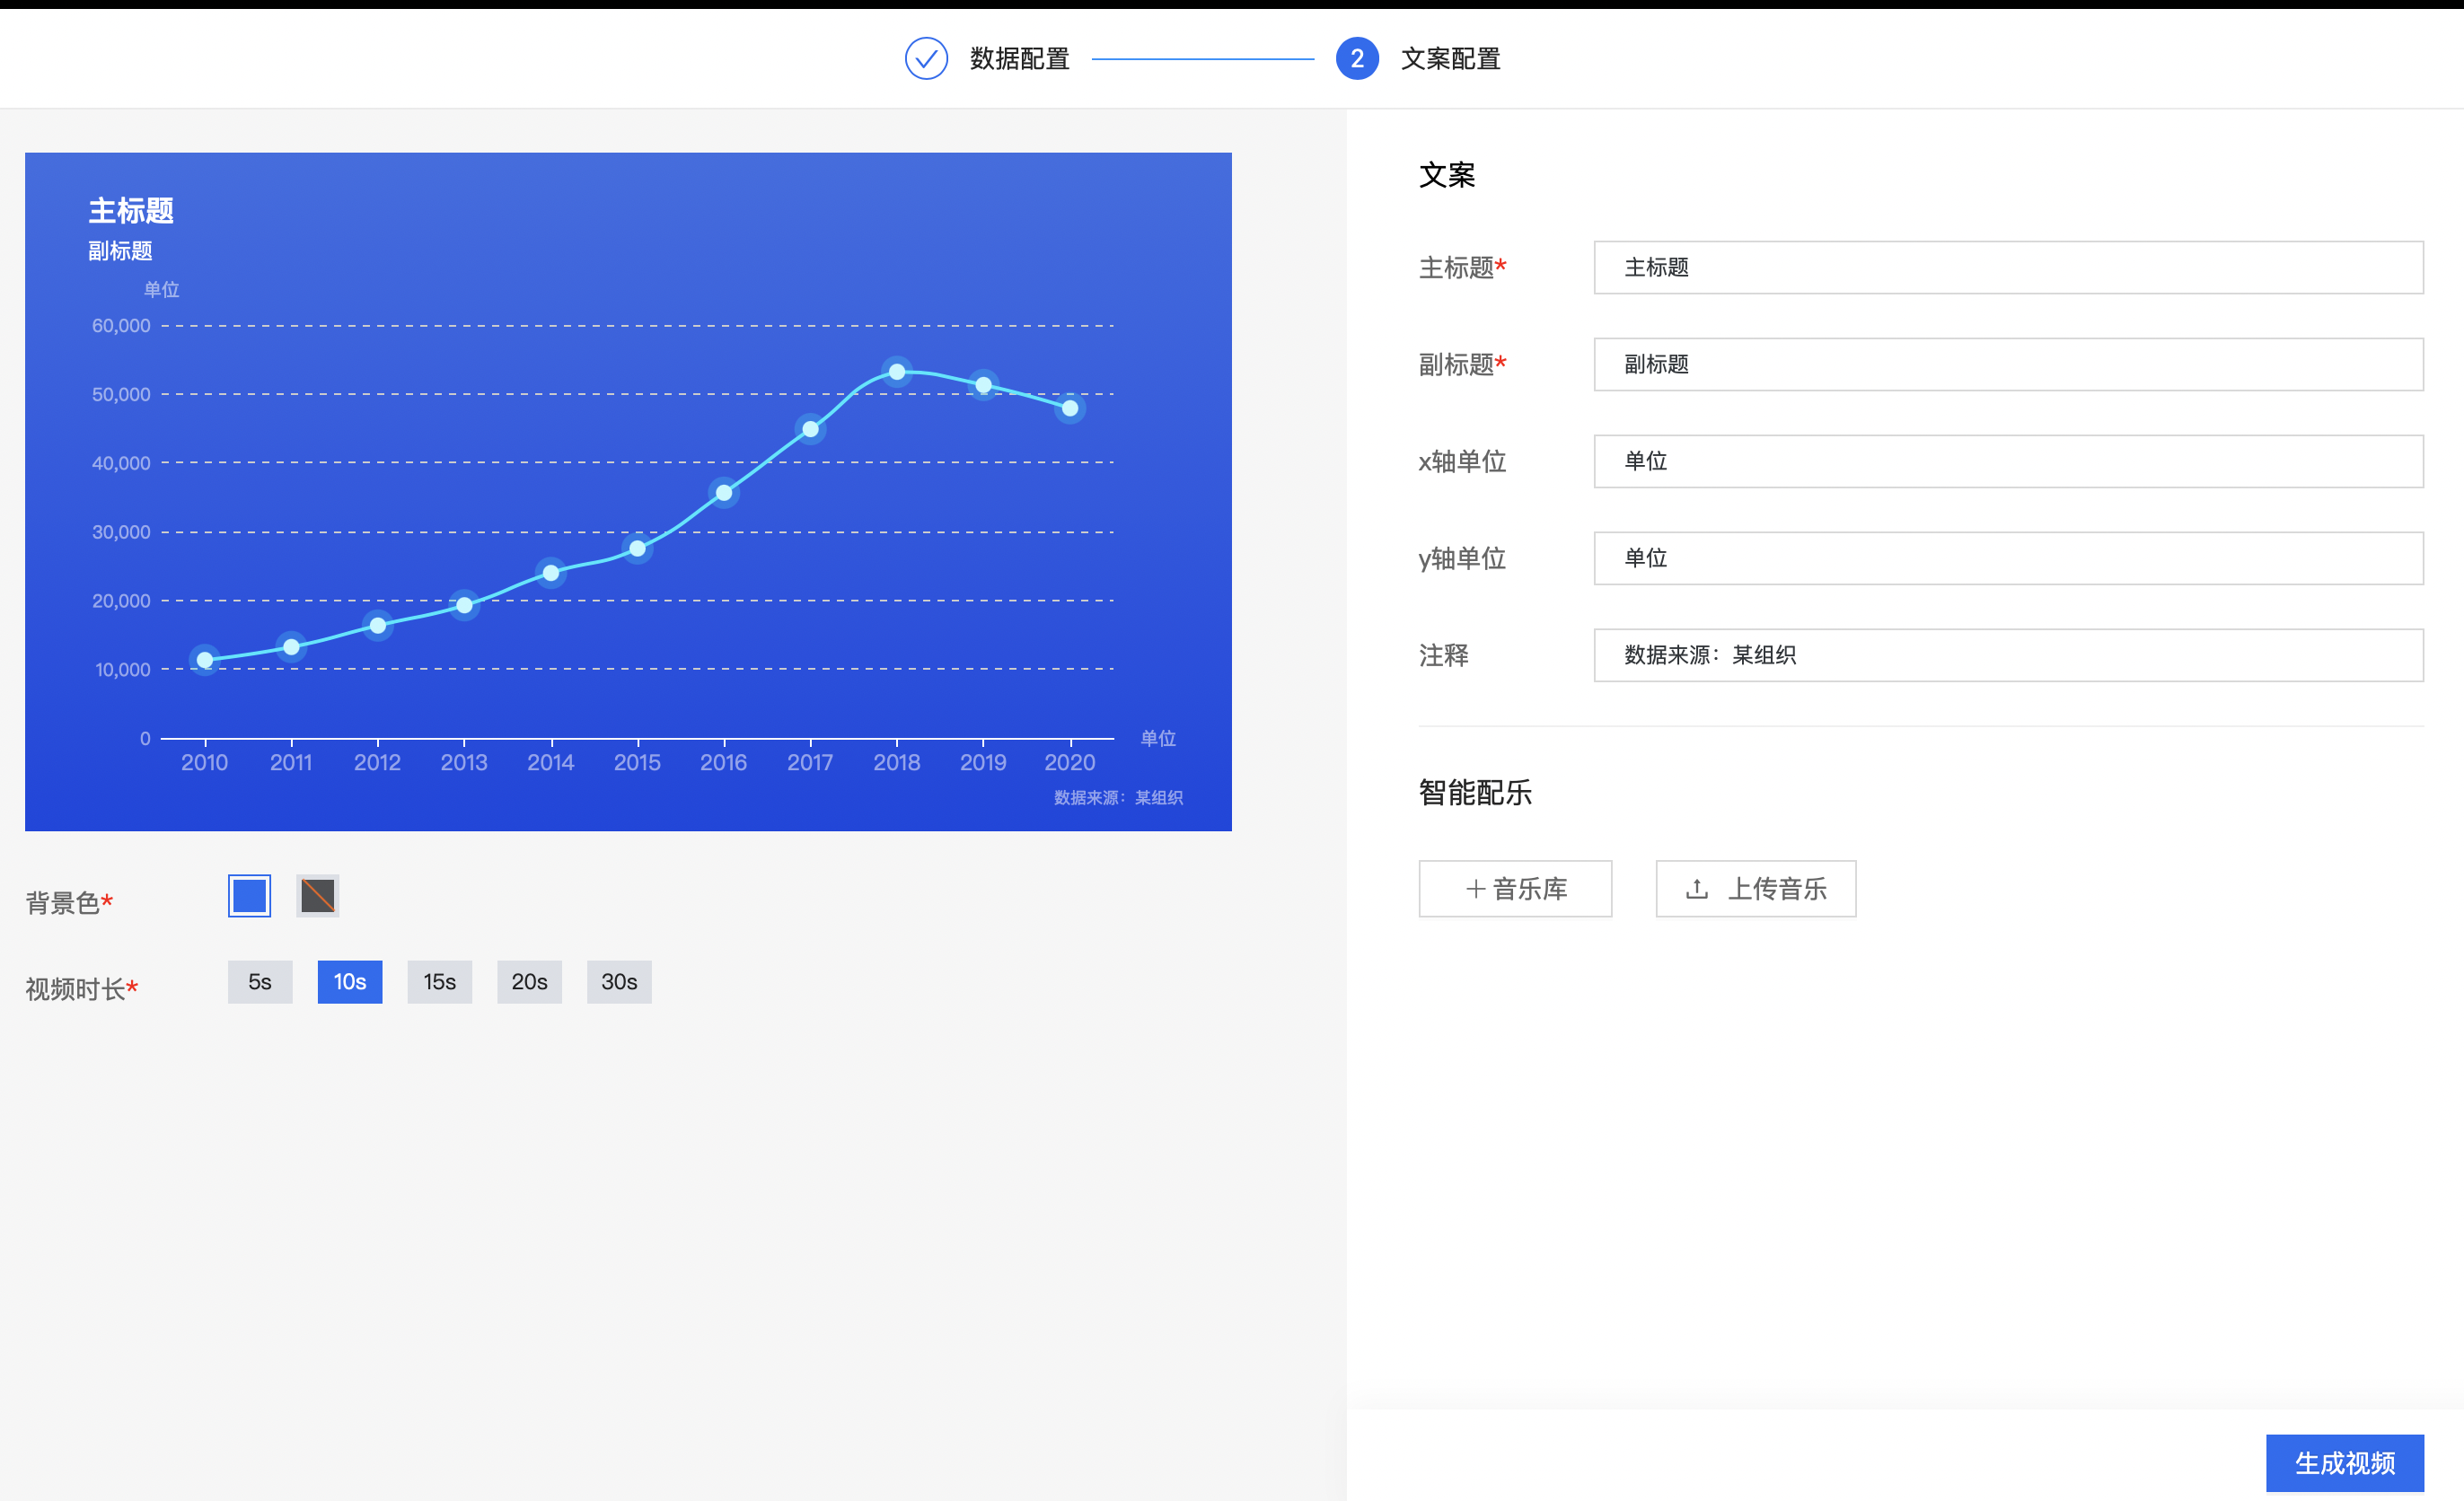Click the 2010 data point on chart
This screenshot has width=2464, height=1501.
click(x=205, y=660)
